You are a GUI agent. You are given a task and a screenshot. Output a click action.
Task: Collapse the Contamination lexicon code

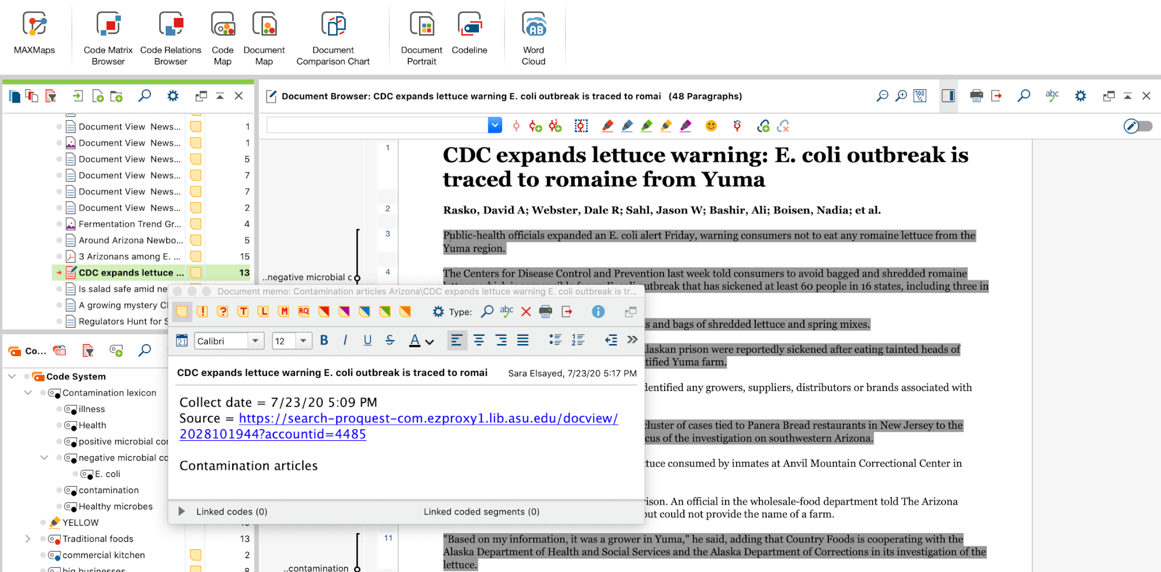pyautogui.click(x=28, y=393)
